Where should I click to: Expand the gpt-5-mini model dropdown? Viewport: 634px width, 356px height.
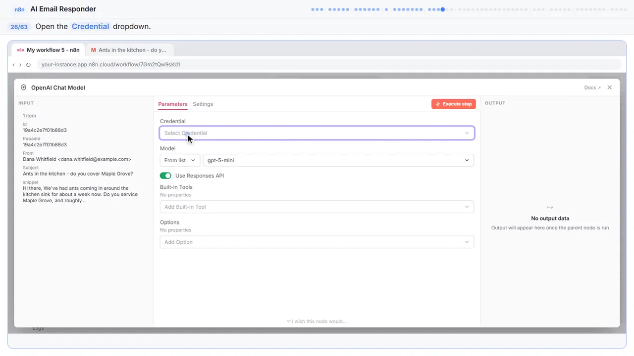338,160
